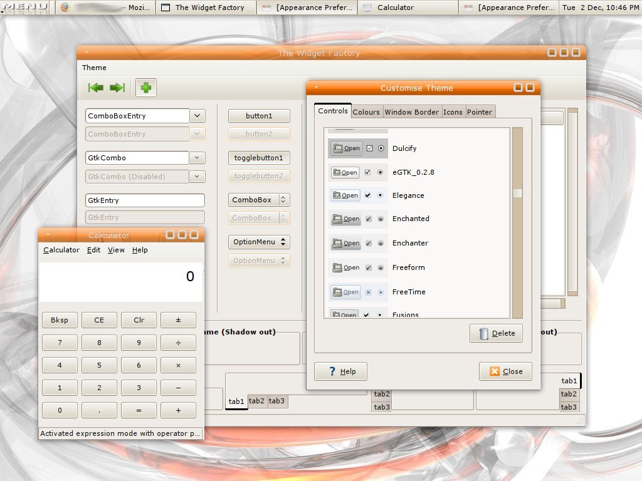Screen dimensions: 642x481
Task: Open the MENU launcher in the top panel
Action: [x=24, y=7]
